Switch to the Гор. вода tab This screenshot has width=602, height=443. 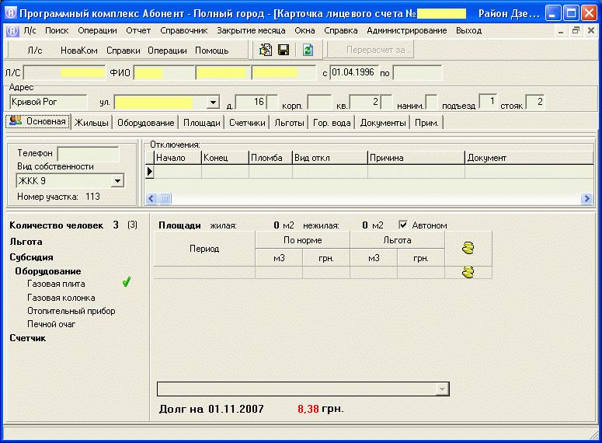click(332, 123)
